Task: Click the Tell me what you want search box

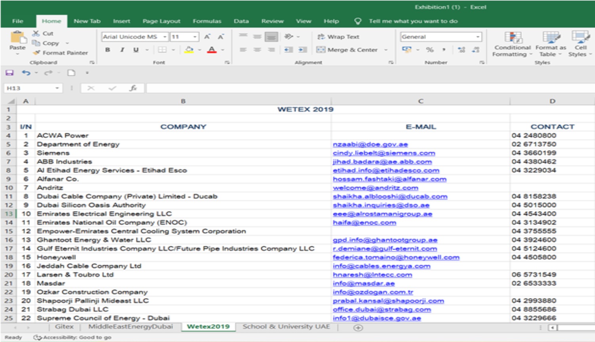Action: [413, 21]
